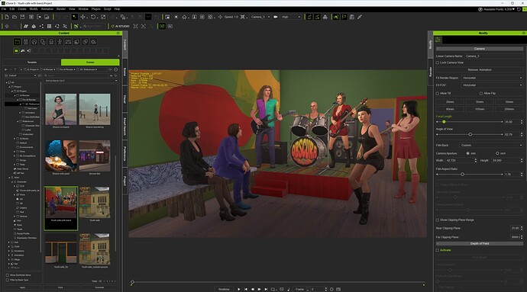Switch to the Custom tab
Image resolution: width=527 pixels, height=292 pixels.
[x=90, y=63]
